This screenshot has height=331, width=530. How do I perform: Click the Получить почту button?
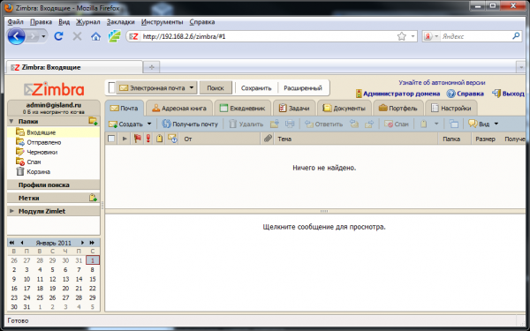point(190,124)
